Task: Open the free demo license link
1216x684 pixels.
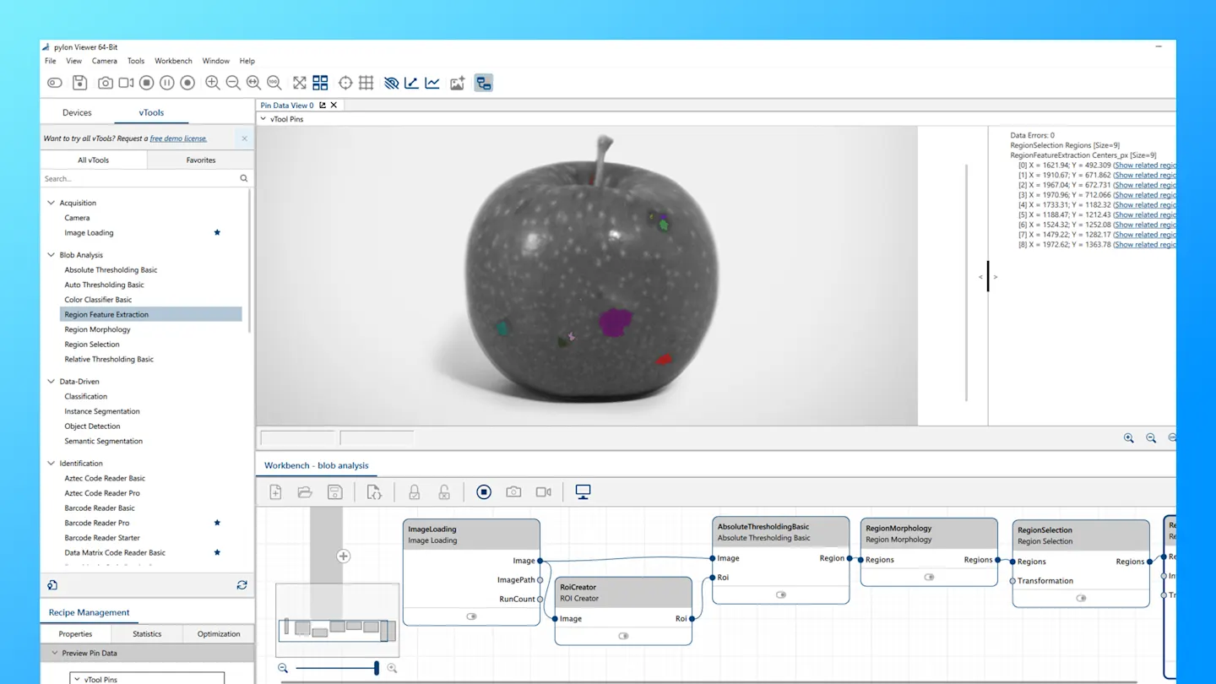Action: coord(178,138)
